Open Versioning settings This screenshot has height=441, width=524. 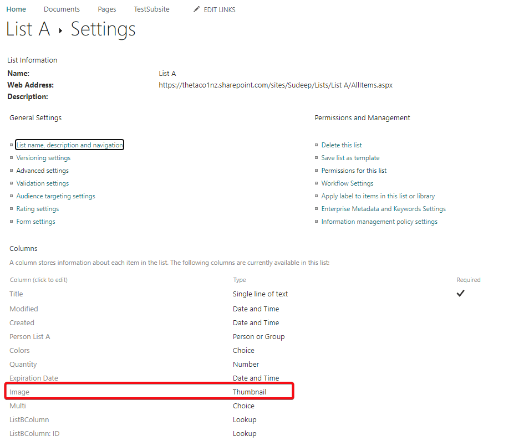(43, 158)
